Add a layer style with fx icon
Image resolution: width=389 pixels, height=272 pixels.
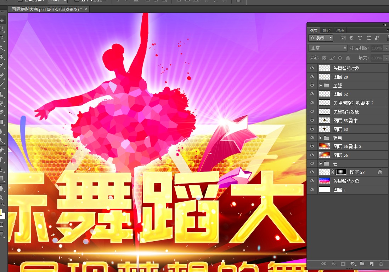333,264
